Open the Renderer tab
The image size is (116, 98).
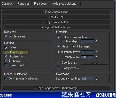point(23,4)
